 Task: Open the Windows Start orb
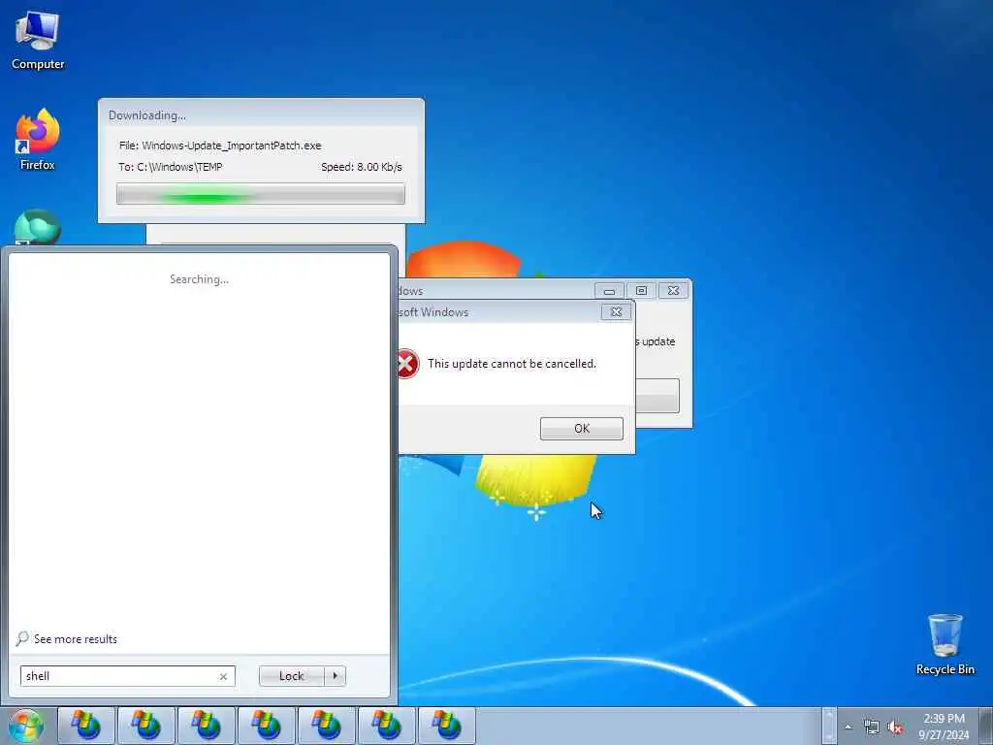pos(25,726)
